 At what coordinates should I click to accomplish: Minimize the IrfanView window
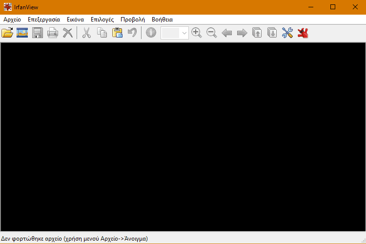tap(311, 7)
